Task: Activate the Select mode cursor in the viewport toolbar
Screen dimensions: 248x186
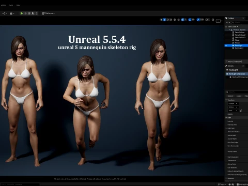Action: pos(161,20)
